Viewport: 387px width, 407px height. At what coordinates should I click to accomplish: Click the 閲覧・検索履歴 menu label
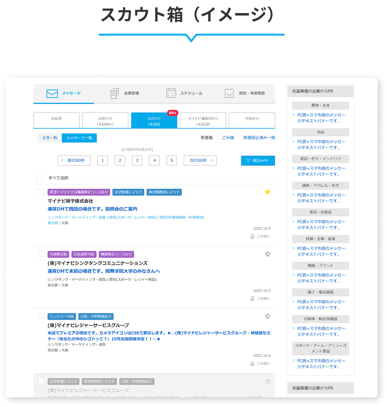(252, 93)
